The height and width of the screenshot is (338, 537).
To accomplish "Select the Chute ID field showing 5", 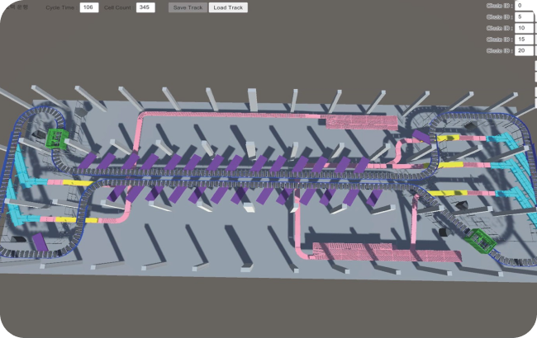I will (524, 16).
